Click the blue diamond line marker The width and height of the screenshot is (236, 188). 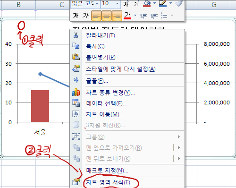41,74
